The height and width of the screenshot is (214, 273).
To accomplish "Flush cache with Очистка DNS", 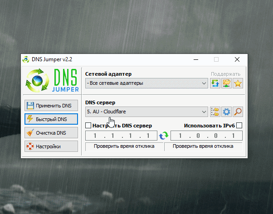I will pyautogui.click(x=51, y=133).
